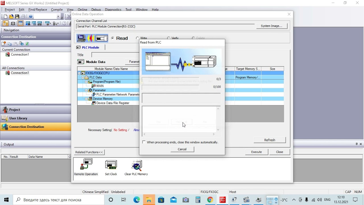
Task: Click the Windows search box
Action: pyautogui.click(x=58, y=200)
